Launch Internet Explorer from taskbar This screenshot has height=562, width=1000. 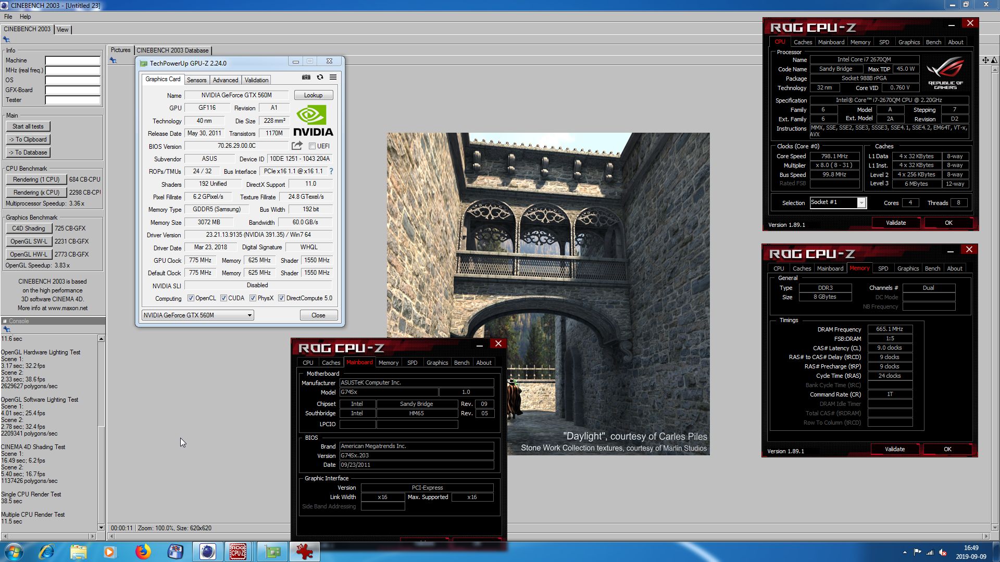[x=46, y=552]
